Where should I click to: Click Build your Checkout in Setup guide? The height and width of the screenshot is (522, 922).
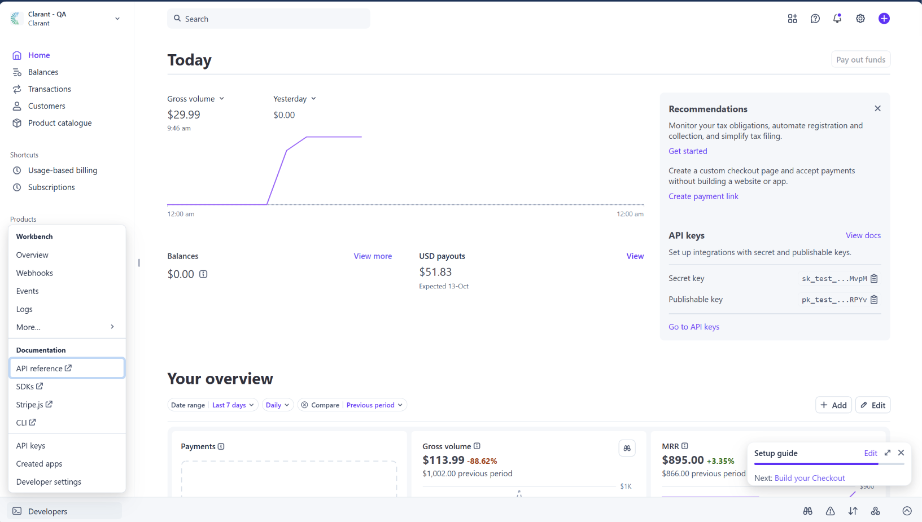pyautogui.click(x=810, y=478)
